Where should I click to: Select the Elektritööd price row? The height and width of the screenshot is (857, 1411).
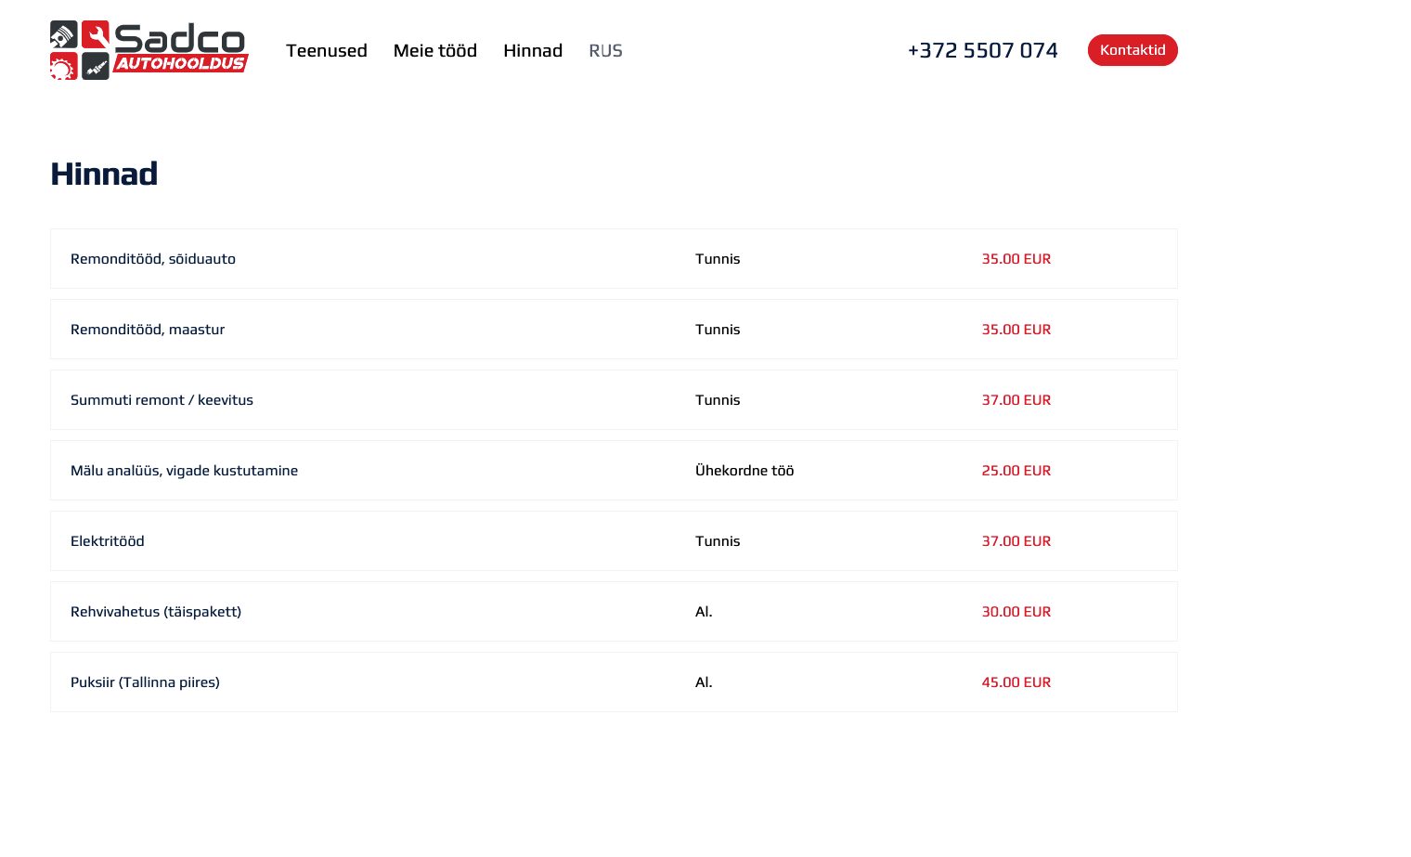[108, 541]
